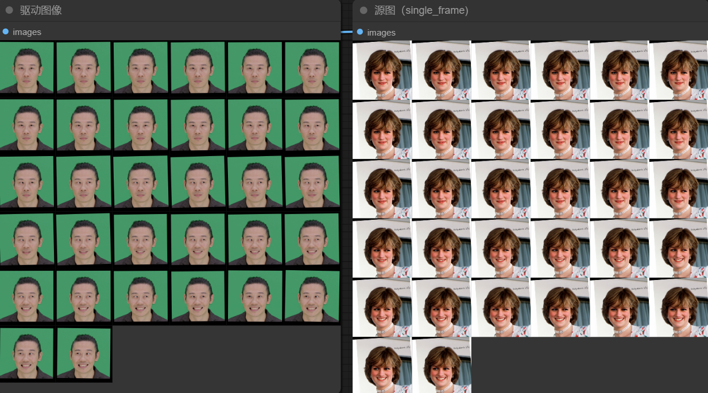
Task: Open the very last portrait thumbnail in 源图 node
Action: coord(441,365)
